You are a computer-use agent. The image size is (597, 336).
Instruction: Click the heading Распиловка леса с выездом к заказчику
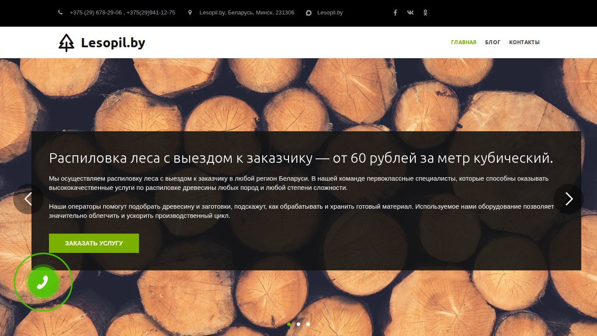[x=301, y=158]
